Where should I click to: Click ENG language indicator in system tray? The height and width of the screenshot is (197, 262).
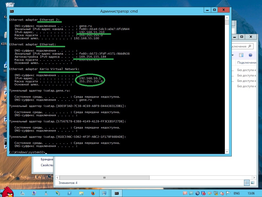(x=237, y=193)
